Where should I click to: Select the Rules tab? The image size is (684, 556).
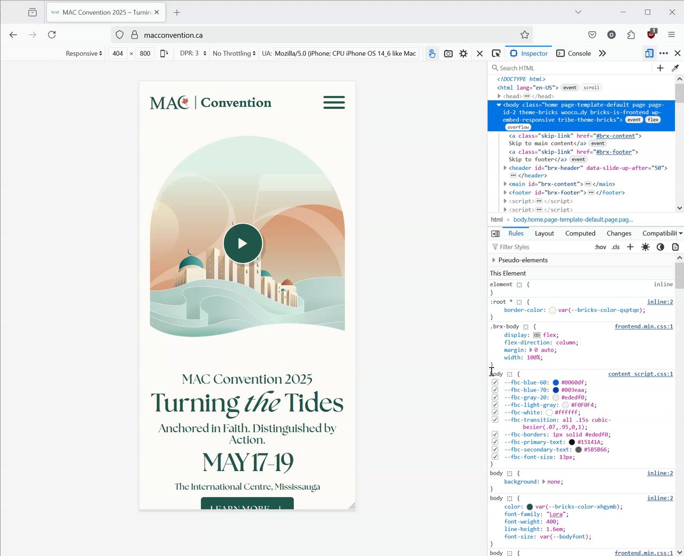point(516,233)
